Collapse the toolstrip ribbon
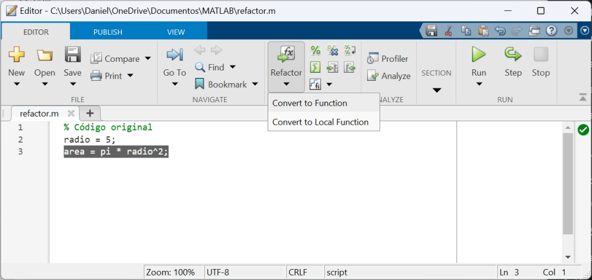Screen dimensions: 592x280 [x=583, y=97]
